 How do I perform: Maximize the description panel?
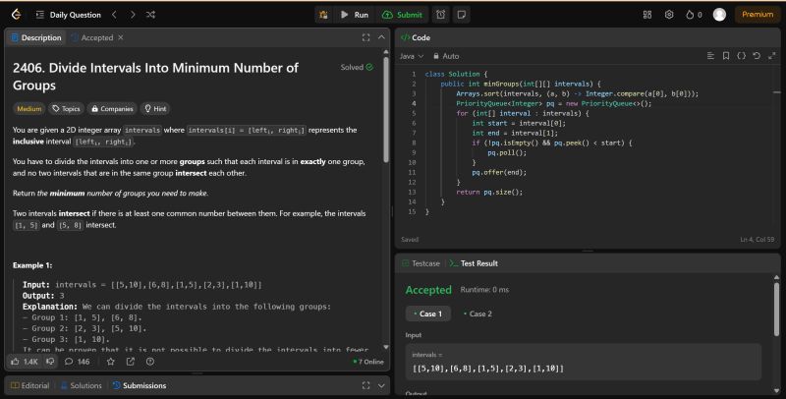[x=365, y=37]
